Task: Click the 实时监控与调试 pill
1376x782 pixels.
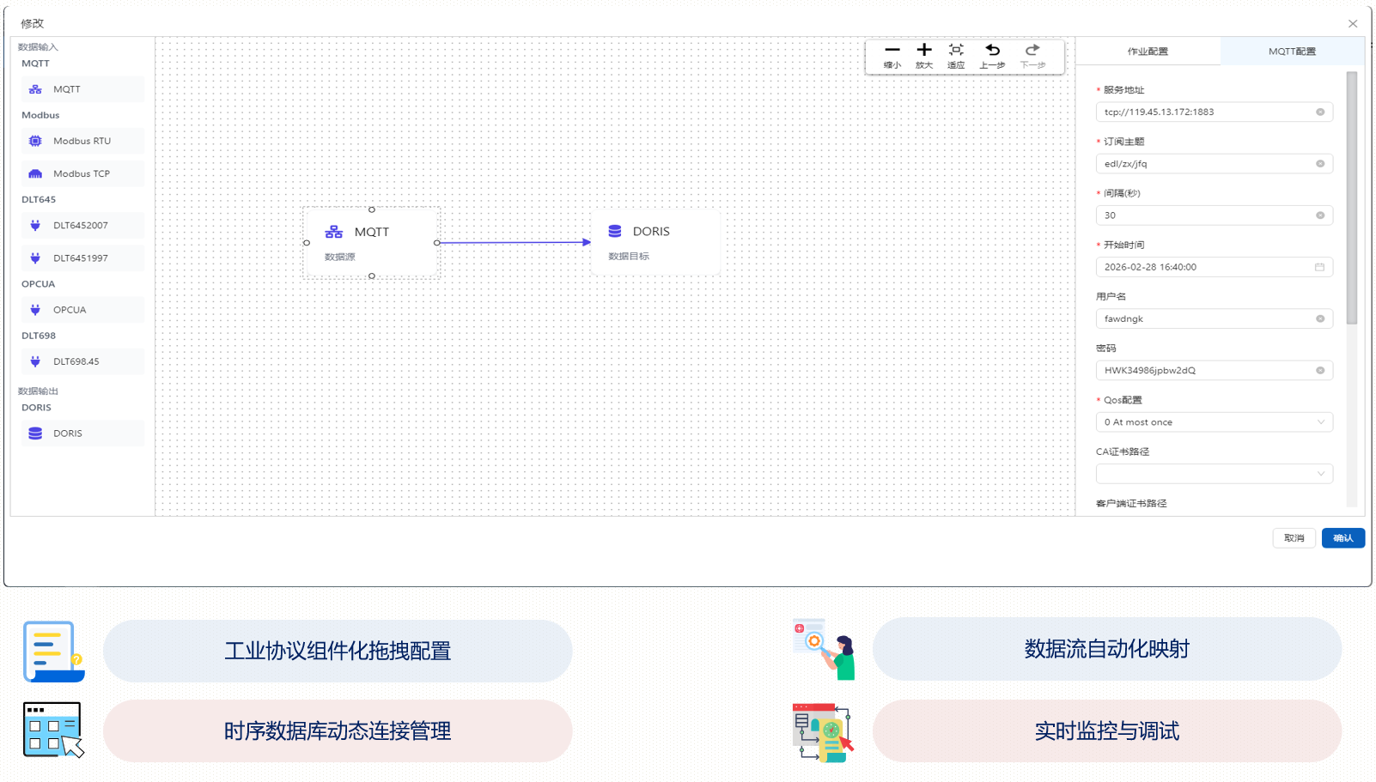Action: coord(1107,730)
